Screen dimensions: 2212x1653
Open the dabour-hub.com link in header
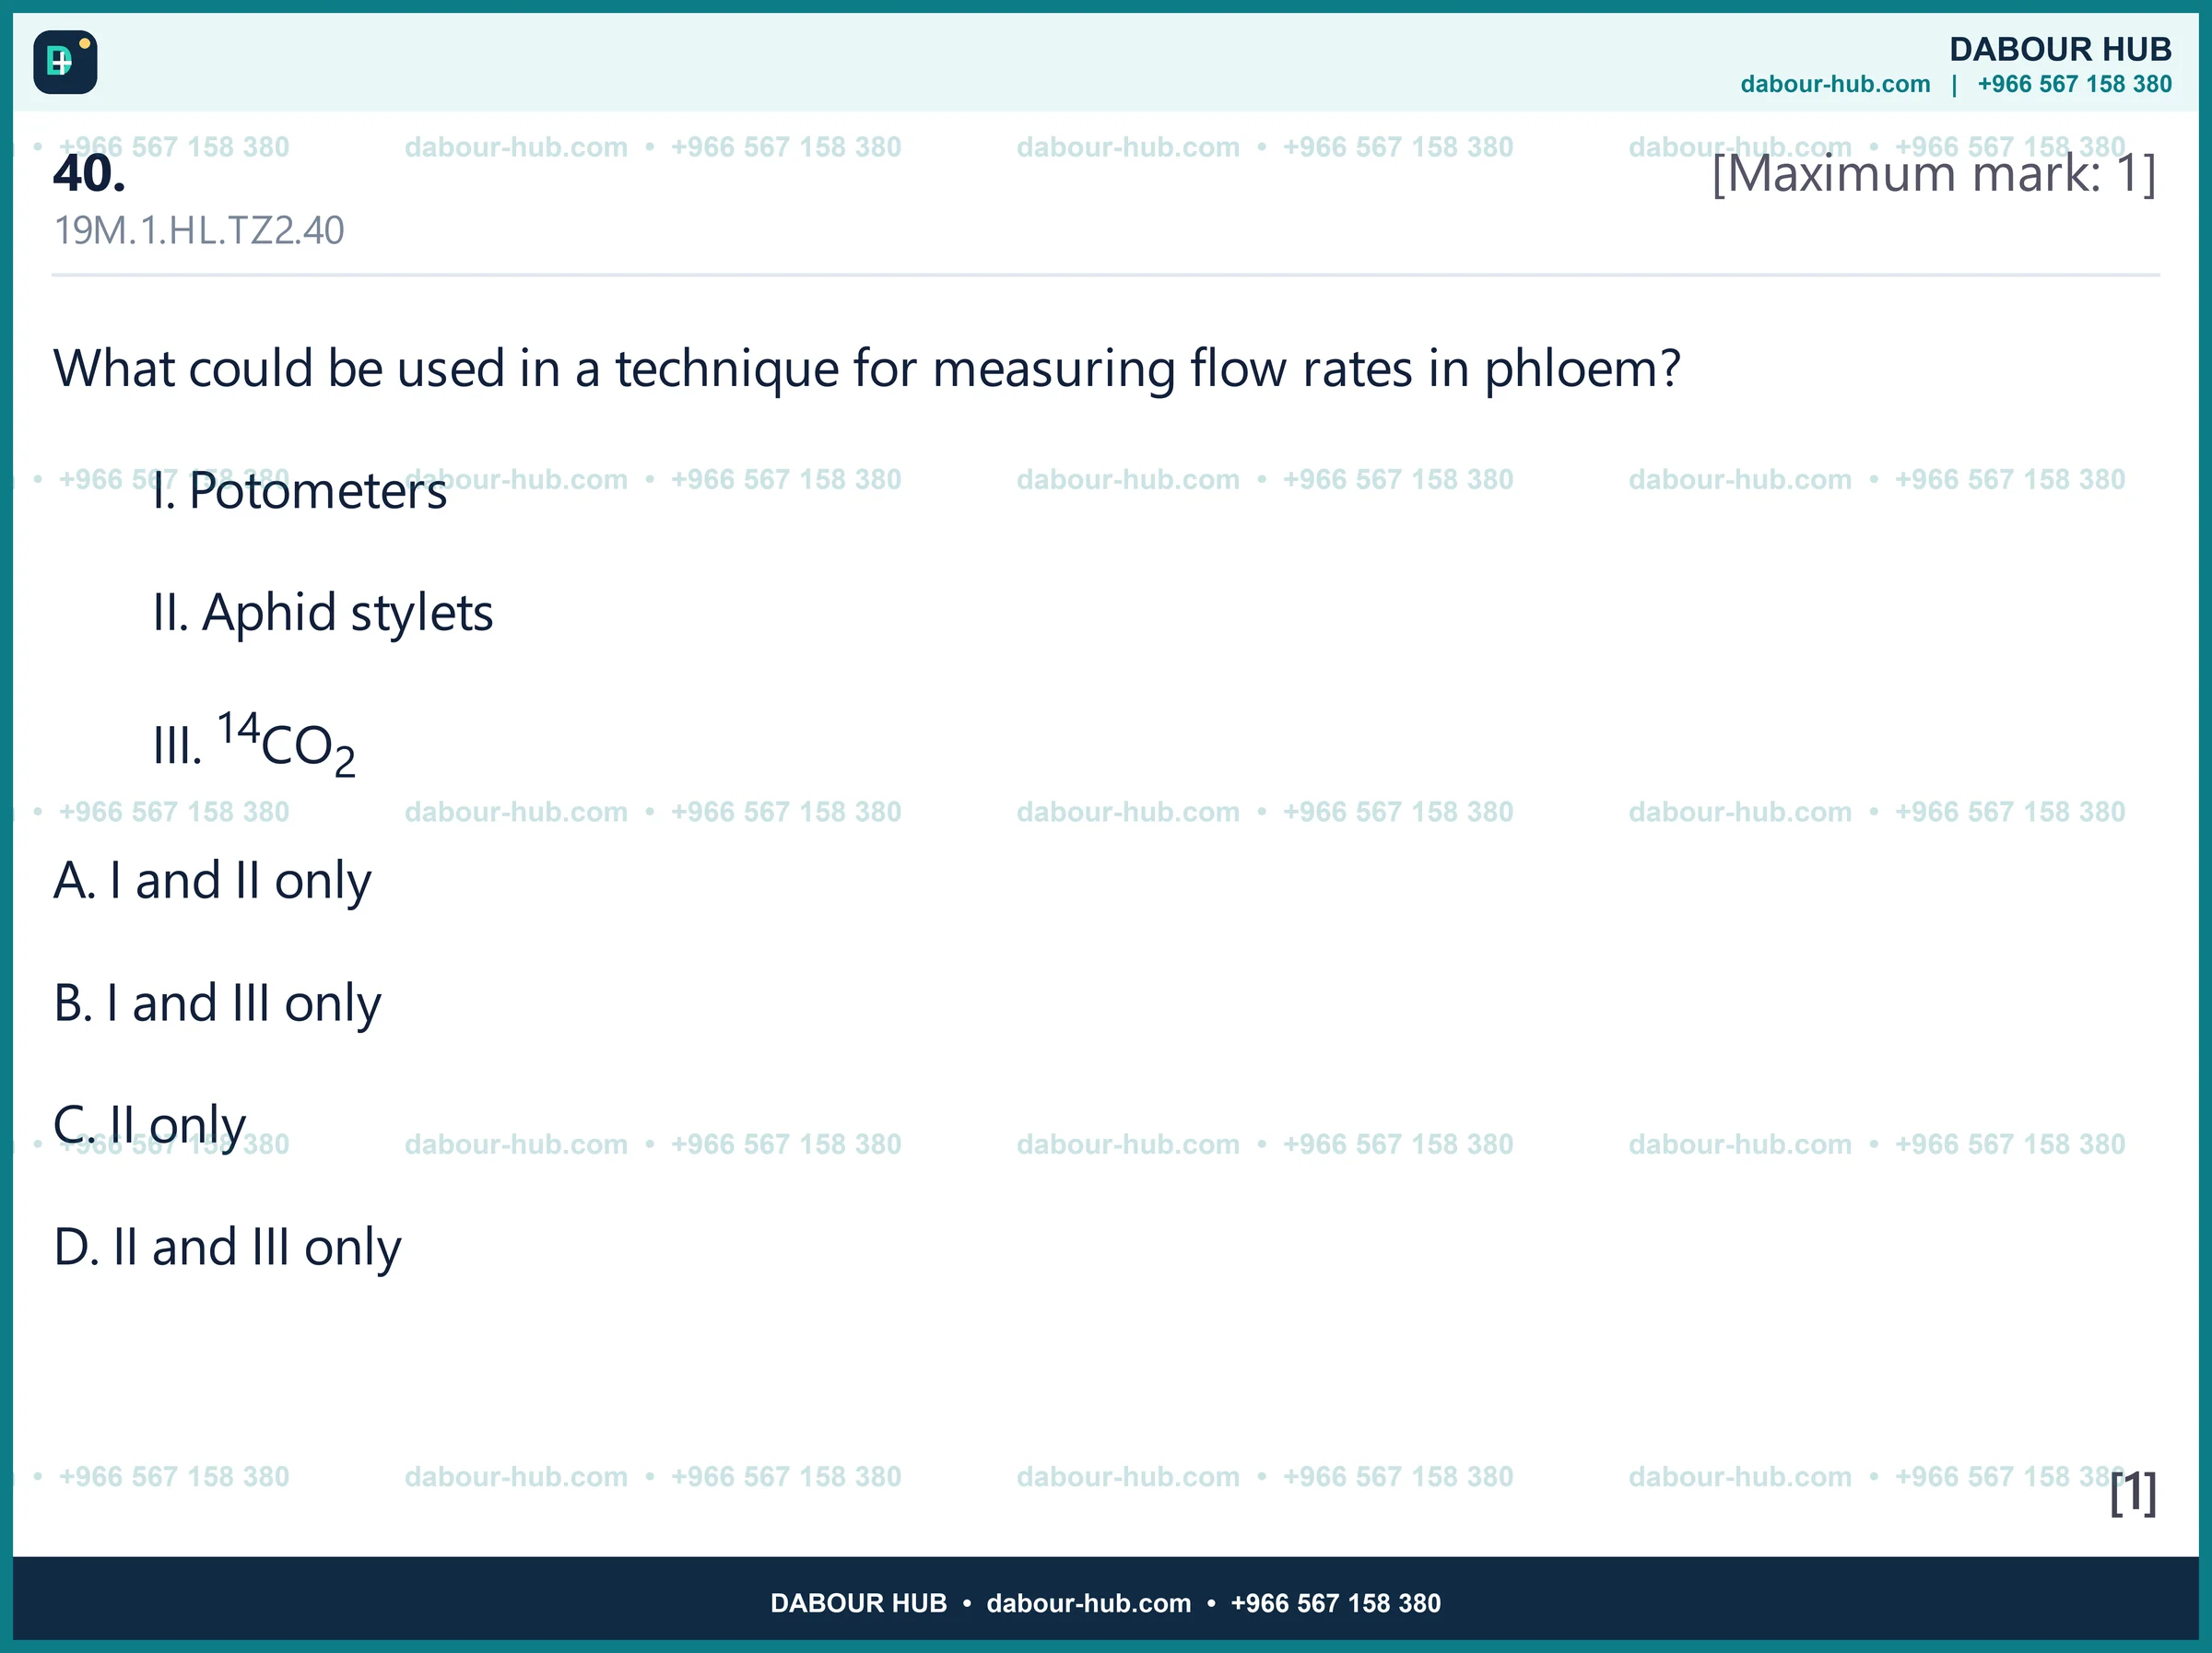[x=1835, y=84]
